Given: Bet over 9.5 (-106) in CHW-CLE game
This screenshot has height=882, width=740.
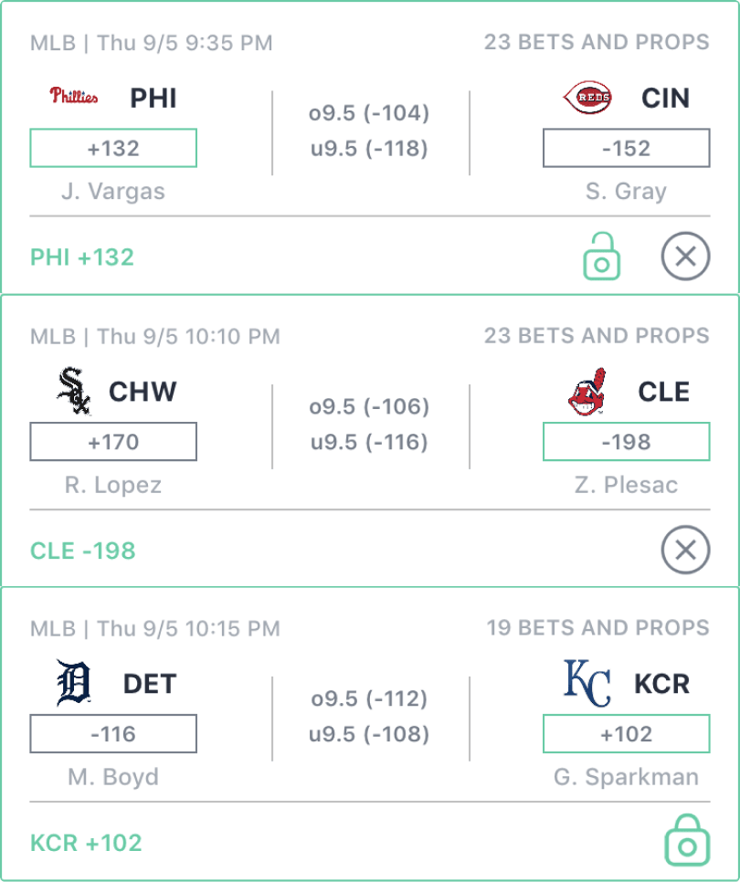Looking at the screenshot, I should pos(369,406).
